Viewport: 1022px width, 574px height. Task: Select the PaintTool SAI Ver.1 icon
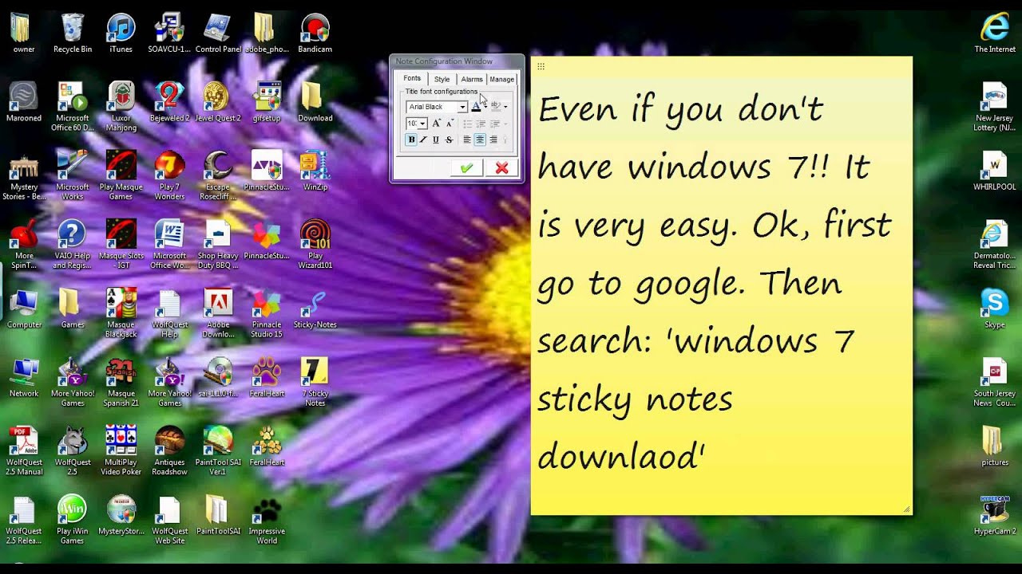(x=218, y=450)
